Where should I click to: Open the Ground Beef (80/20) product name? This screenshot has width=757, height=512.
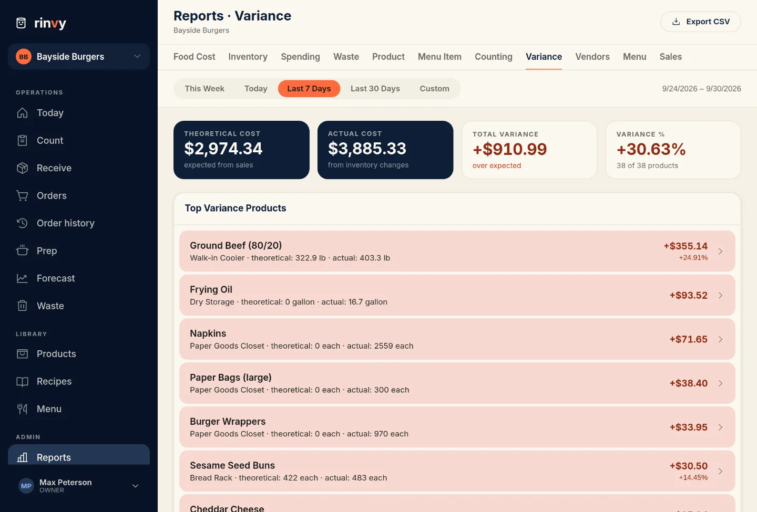(x=236, y=245)
